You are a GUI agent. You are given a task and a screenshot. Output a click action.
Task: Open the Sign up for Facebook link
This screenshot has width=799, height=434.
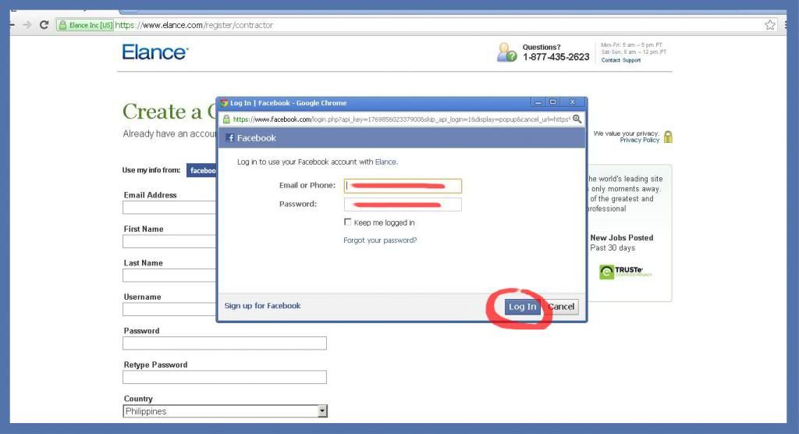point(262,305)
